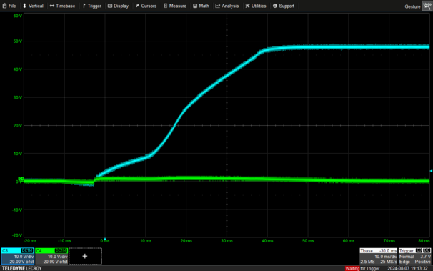Click the DC1M coupling badge on C4
This screenshot has width=433, height=271.
tap(61, 250)
